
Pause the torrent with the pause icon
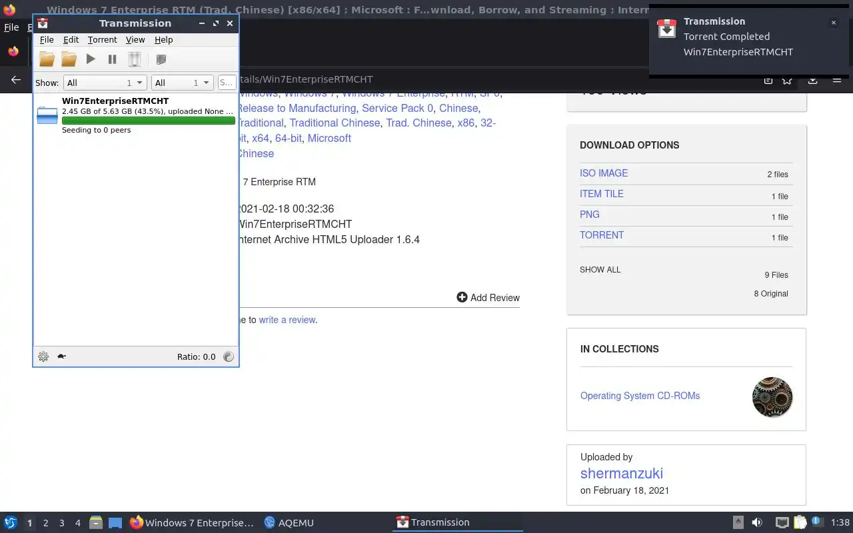[x=112, y=59]
